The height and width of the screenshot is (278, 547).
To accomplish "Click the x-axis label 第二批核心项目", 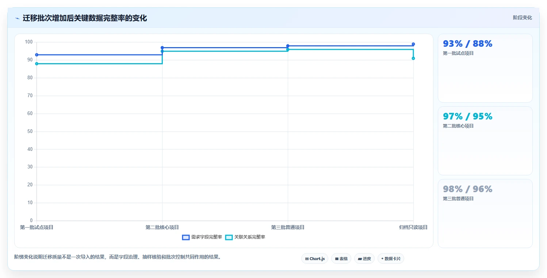I will click(x=162, y=227).
